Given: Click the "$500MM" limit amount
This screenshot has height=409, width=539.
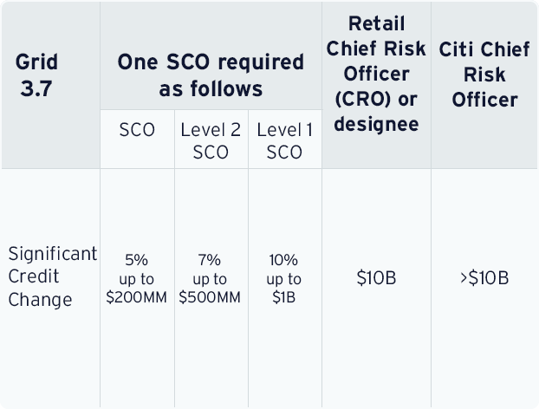Looking at the screenshot, I should pos(211,297).
